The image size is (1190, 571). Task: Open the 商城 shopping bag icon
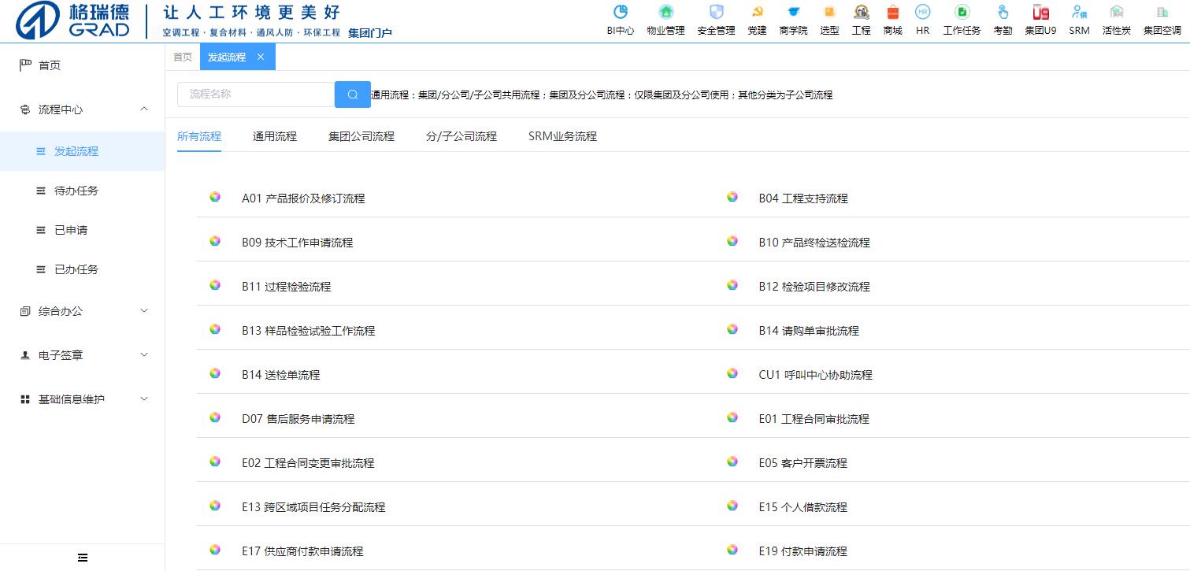coord(892,13)
